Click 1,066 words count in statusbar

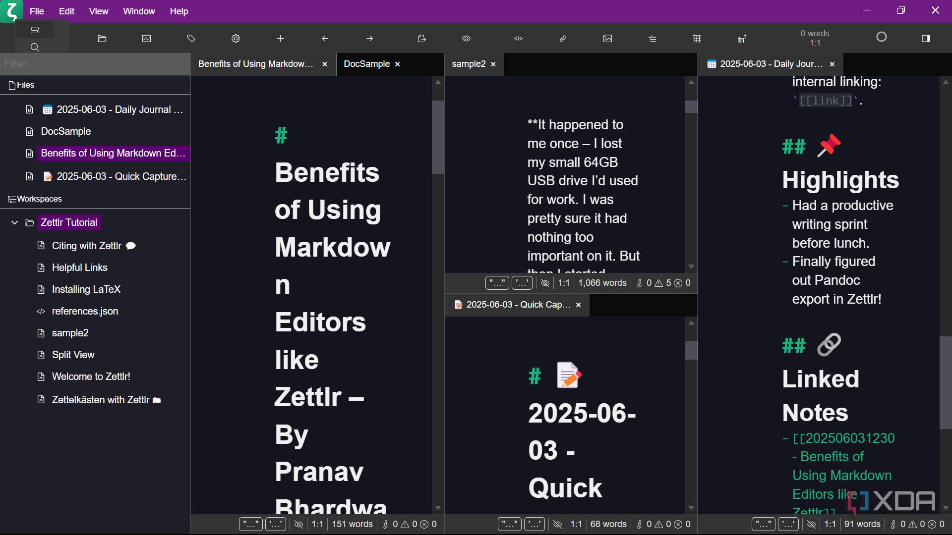pyautogui.click(x=602, y=283)
